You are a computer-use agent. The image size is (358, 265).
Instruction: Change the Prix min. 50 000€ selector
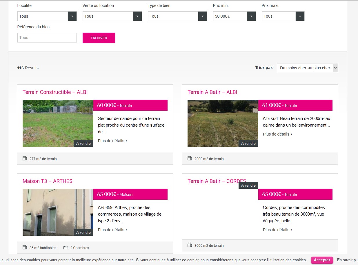pyautogui.click(x=234, y=16)
